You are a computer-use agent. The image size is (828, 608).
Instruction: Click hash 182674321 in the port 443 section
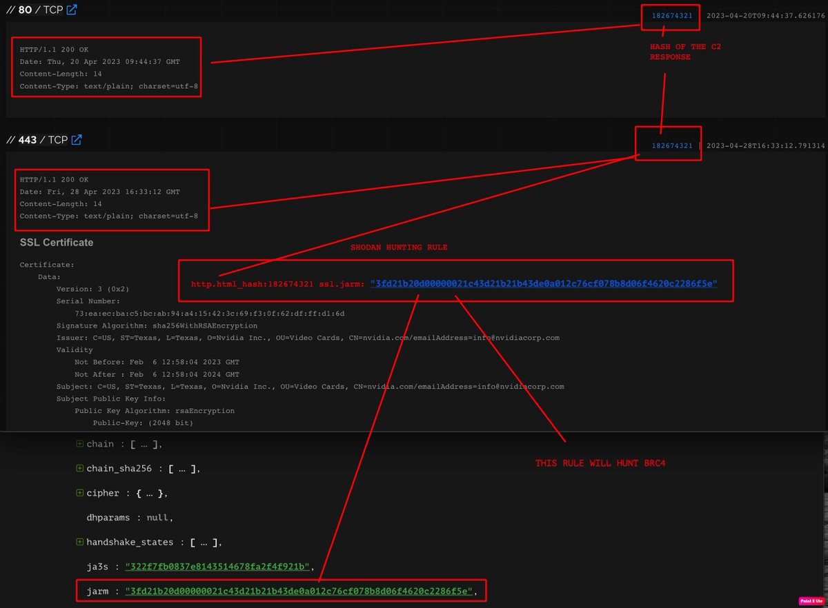coord(672,145)
